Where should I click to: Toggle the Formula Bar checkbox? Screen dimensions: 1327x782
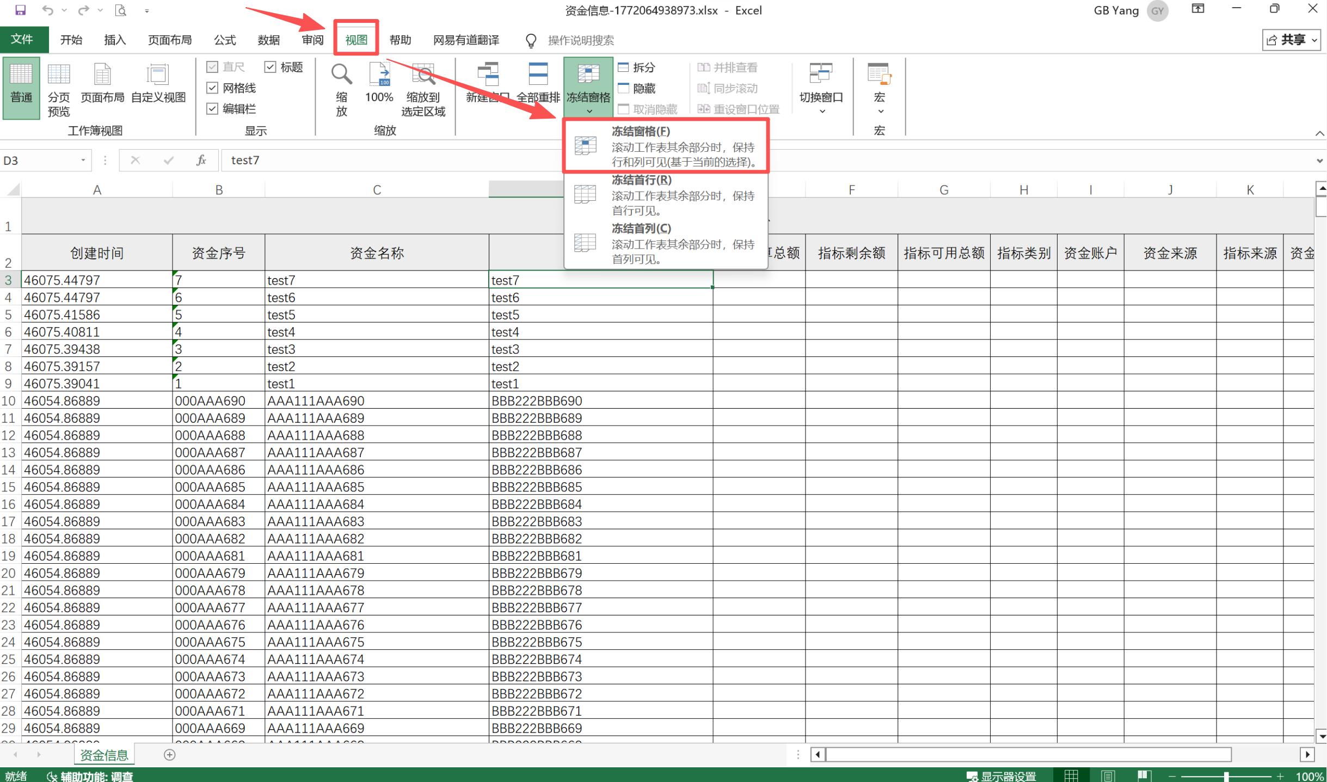point(213,108)
